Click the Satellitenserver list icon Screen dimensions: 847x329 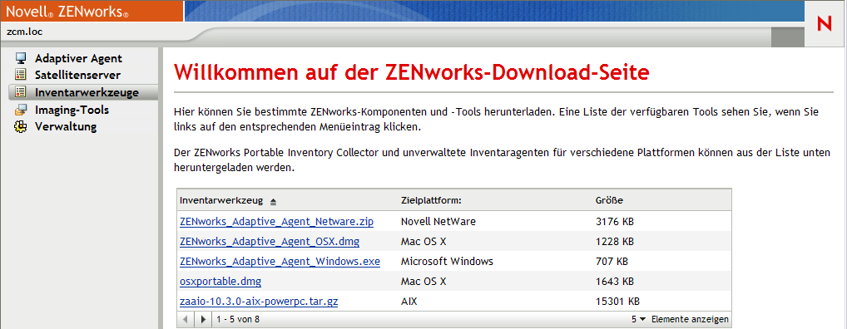pyautogui.click(x=21, y=75)
